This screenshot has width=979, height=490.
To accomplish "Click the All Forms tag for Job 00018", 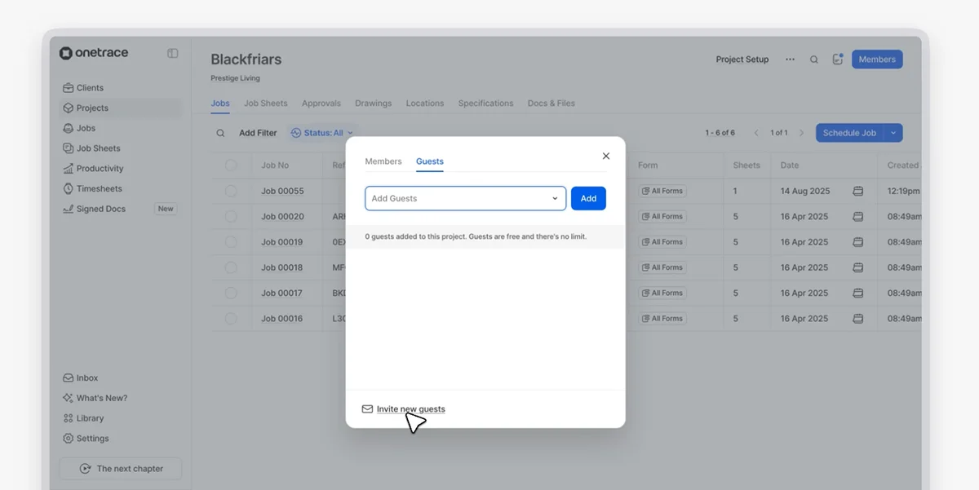I will click(662, 267).
